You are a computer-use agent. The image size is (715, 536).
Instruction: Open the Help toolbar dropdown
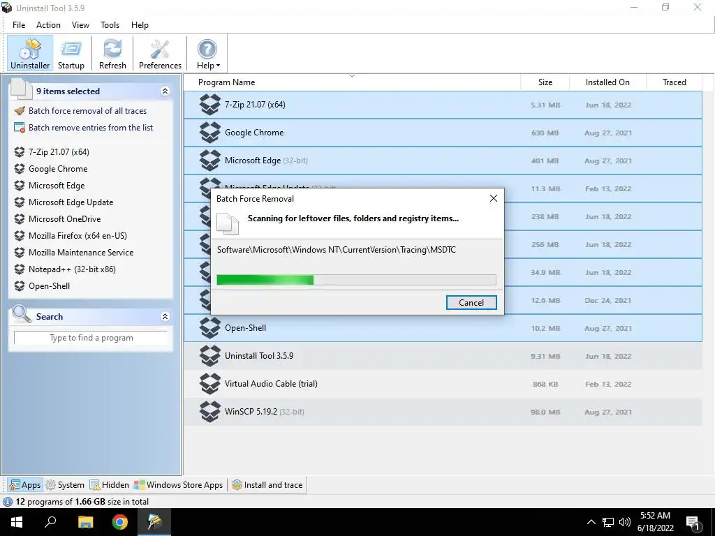tap(207, 53)
